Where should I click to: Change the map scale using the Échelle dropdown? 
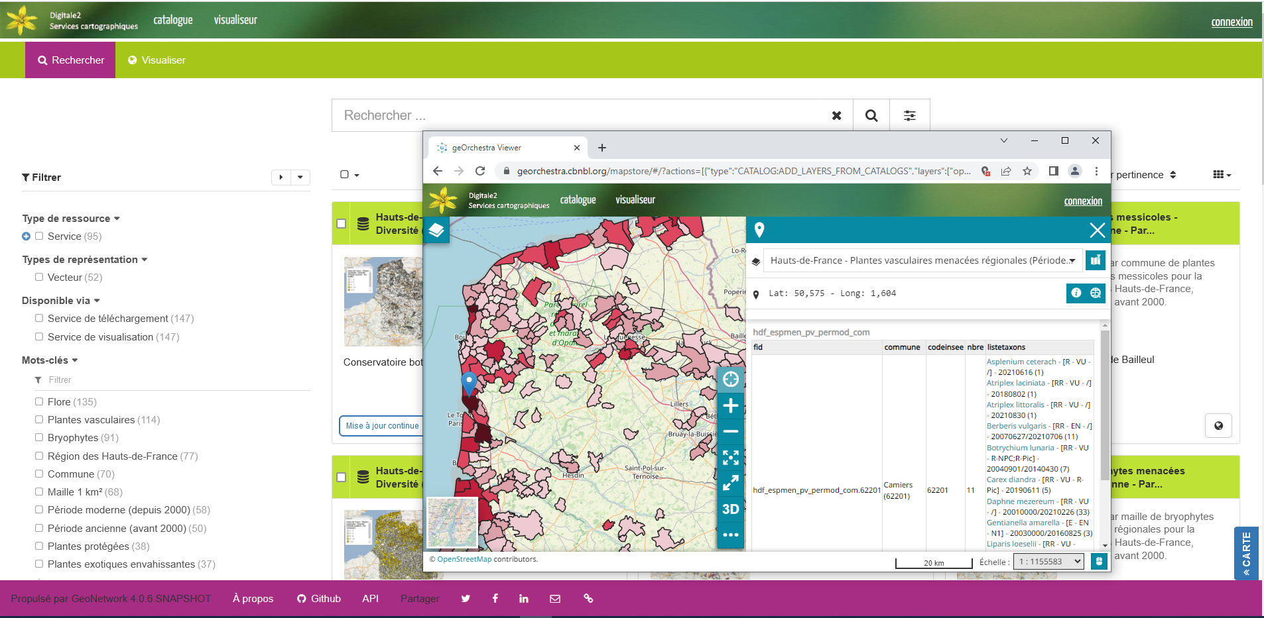[1048, 561]
